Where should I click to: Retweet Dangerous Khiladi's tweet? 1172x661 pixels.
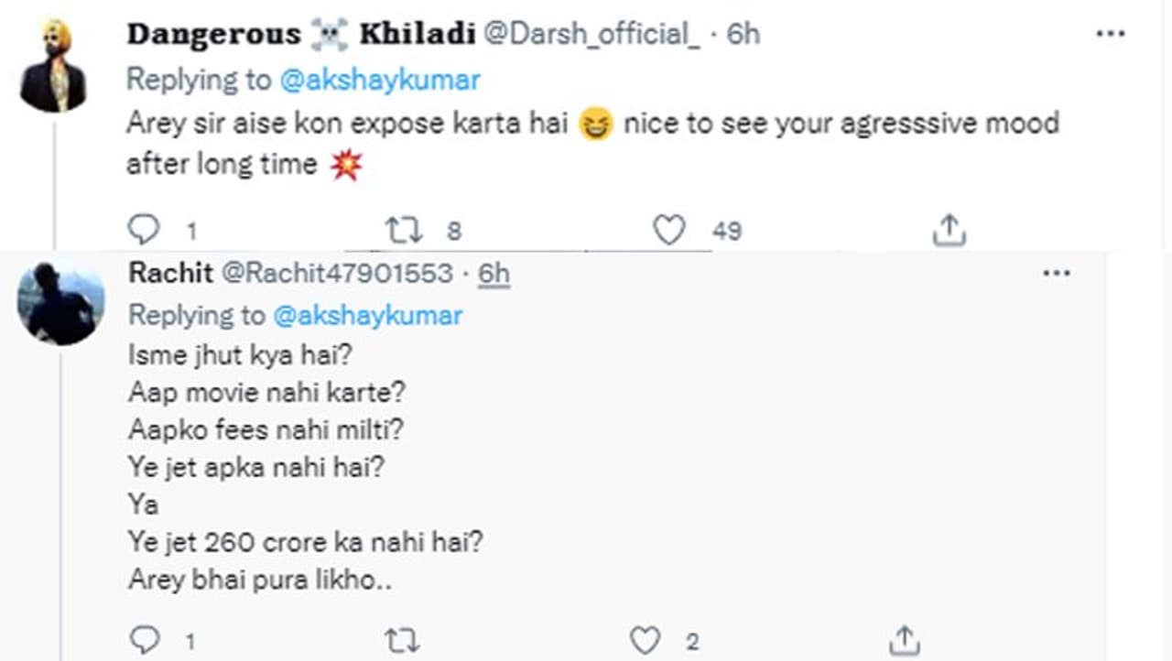point(404,230)
